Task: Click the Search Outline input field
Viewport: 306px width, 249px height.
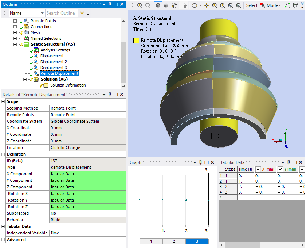Action: click(61, 13)
